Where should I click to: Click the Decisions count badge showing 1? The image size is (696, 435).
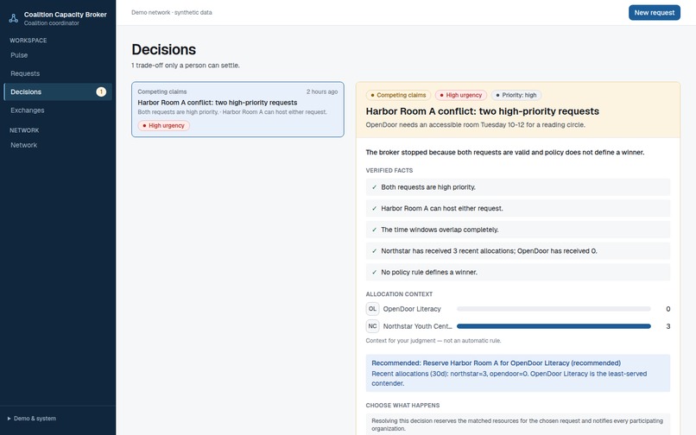[x=101, y=91]
